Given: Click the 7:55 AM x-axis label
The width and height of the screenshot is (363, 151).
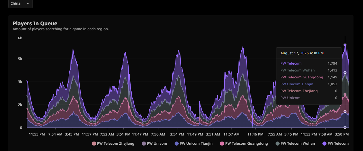Looking at the screenshot, I should [x=275, y=134].
